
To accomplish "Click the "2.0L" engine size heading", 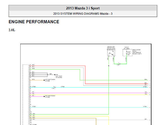I will [12, 30].
